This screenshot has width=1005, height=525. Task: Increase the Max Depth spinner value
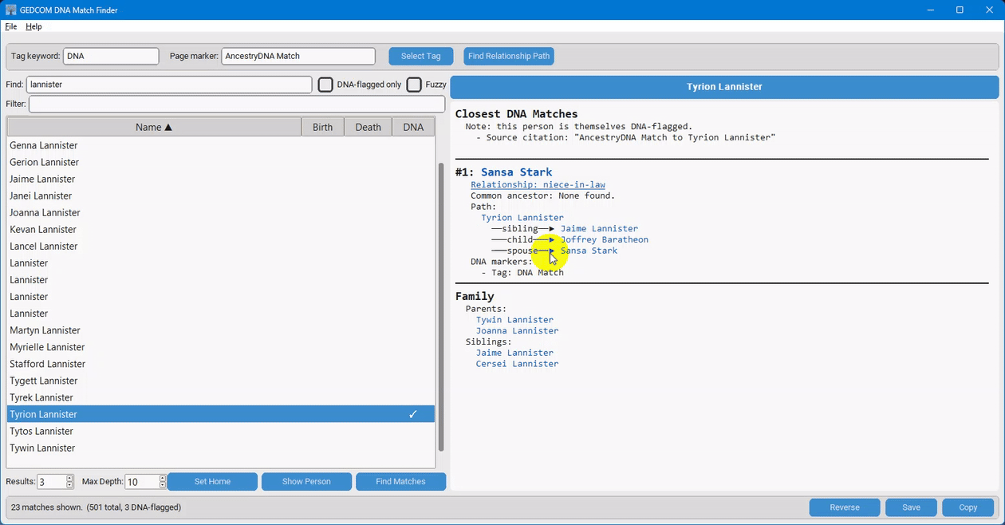point(163,478)
